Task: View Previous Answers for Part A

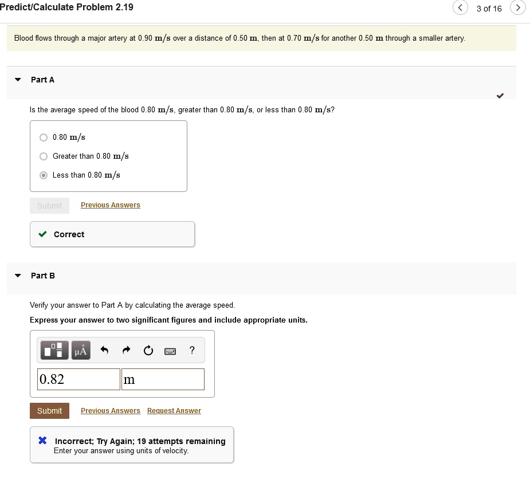Action: pyautogui.click(x=110, y=205)
